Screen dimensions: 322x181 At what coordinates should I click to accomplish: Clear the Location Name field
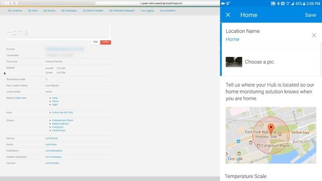coord(314,35)
